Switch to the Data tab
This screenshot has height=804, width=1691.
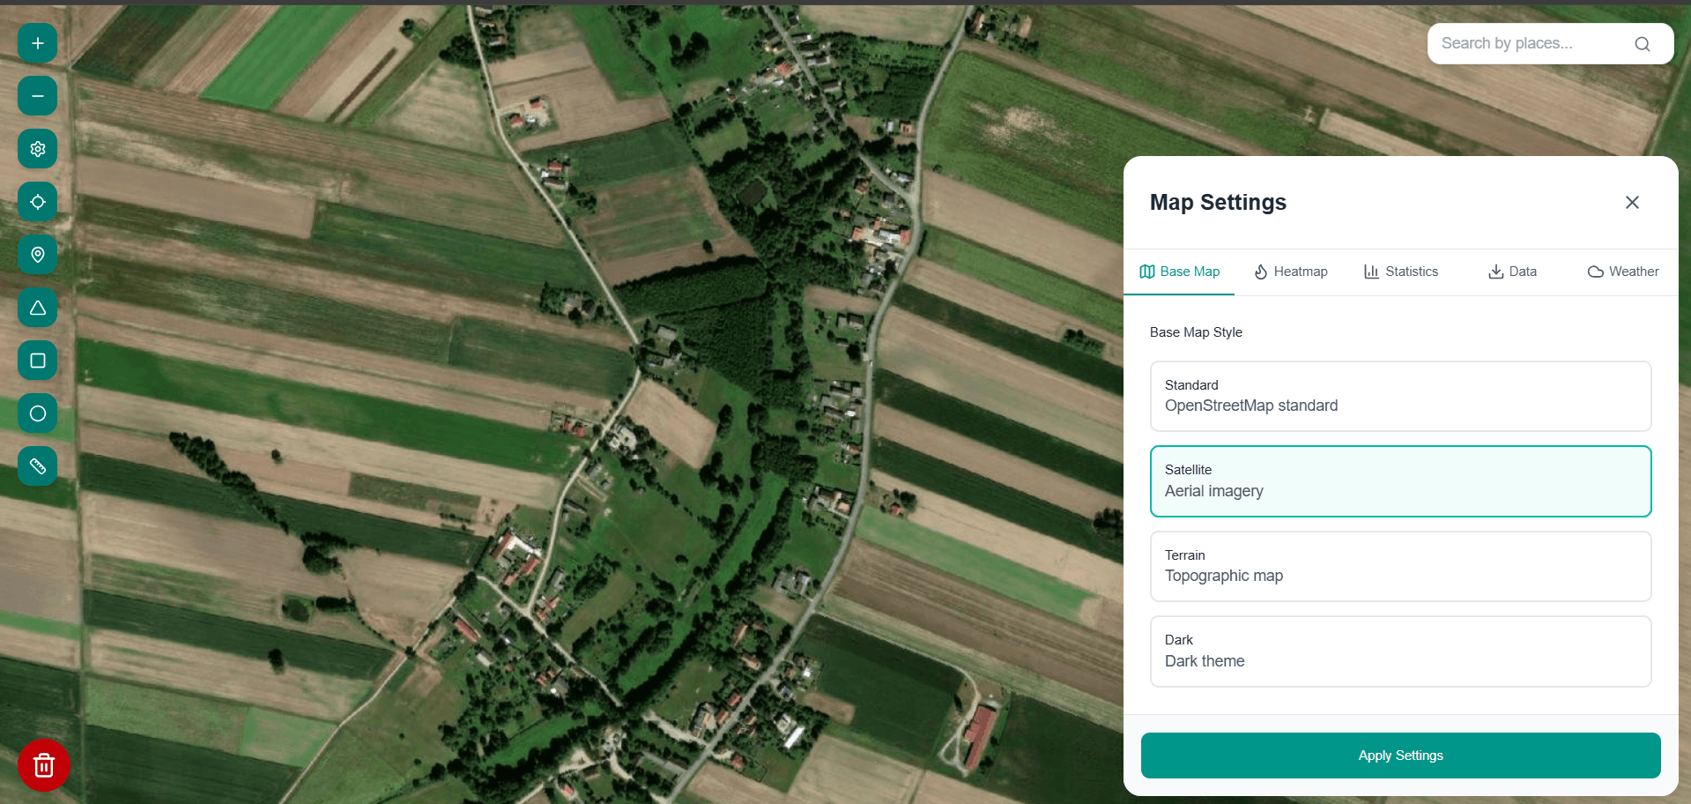1512,272
